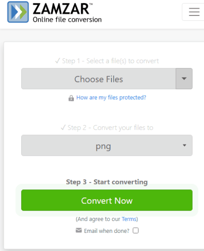Click the ZAMZAR wordmark in the header
Viewport: 204px width, 251px height.
click(61, 9)
